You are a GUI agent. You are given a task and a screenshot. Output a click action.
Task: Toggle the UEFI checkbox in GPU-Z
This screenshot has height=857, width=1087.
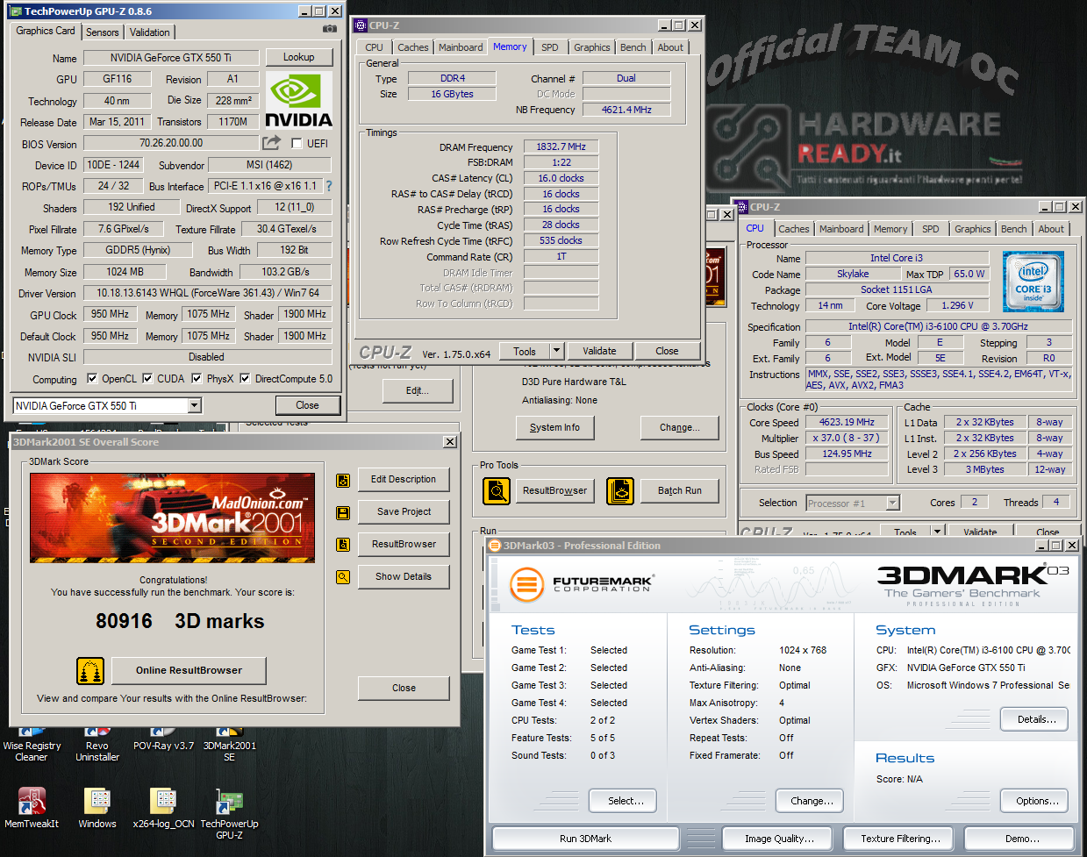(297, 144)
